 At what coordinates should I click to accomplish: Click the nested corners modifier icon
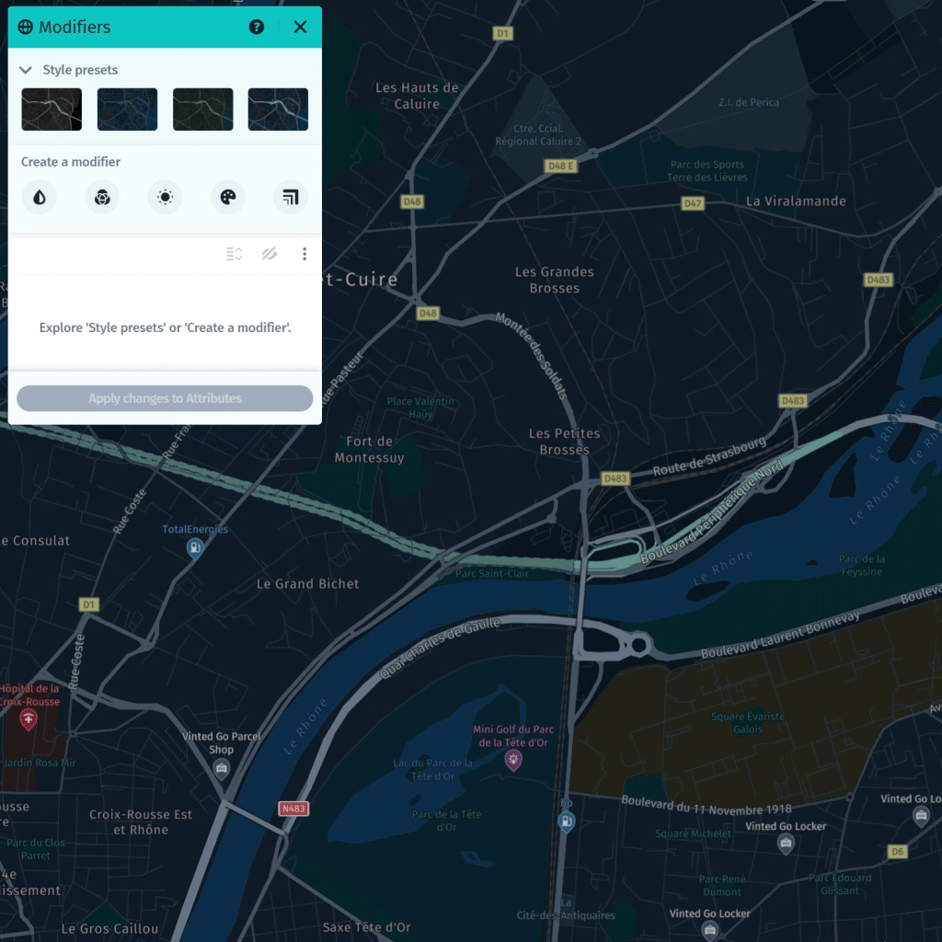point(291,197)
